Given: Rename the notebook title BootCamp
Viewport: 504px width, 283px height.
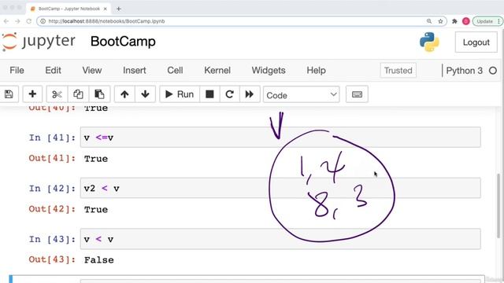Looking at the screenshot, I should 123,42.
